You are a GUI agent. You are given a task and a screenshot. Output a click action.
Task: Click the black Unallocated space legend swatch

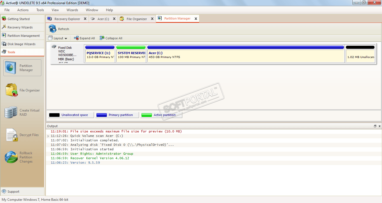54,115
